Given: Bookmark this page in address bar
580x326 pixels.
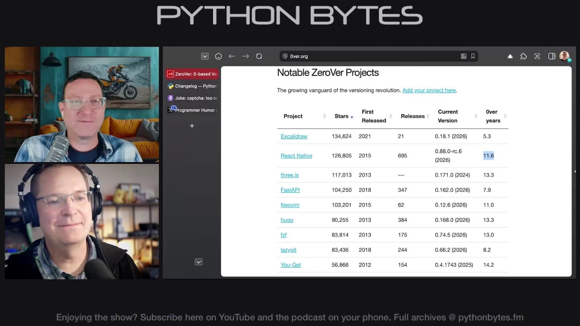Looking at the screenshot, I should pyautogui.click(x=473, y=56).
